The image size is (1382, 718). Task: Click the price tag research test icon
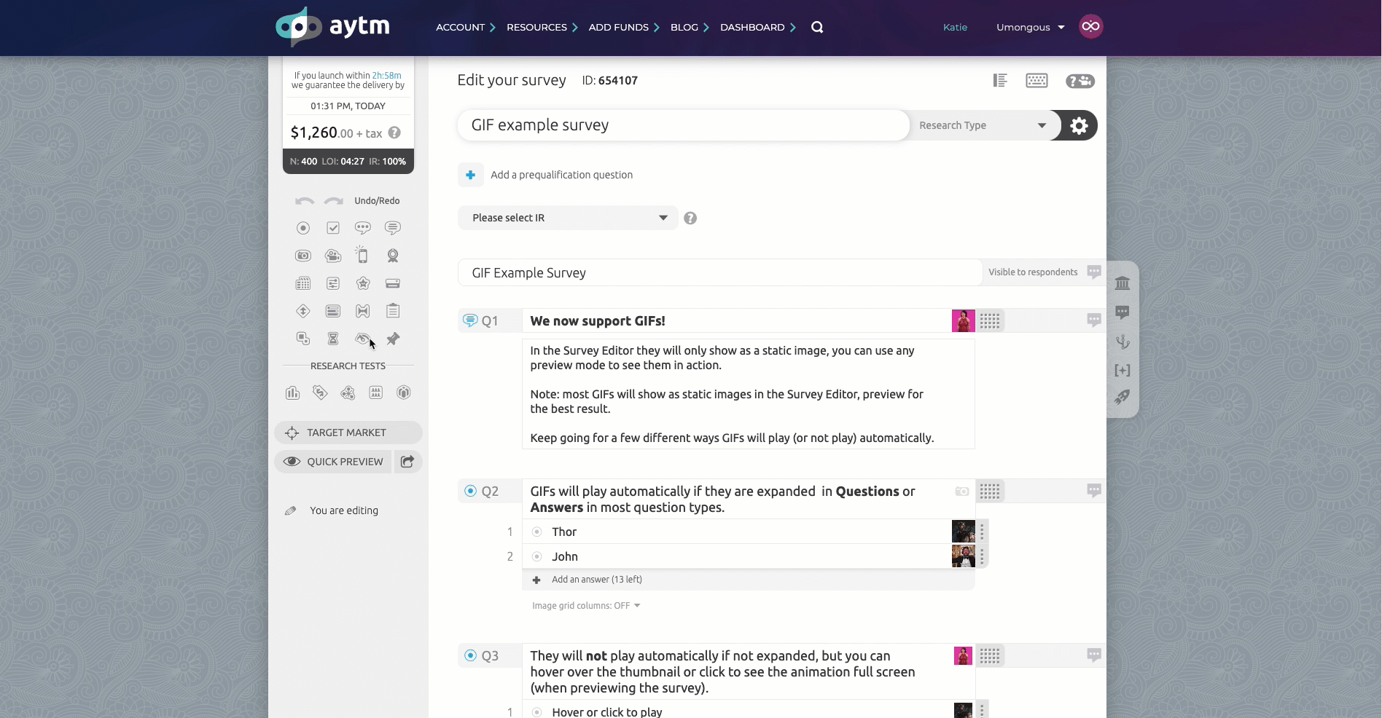click(320, 393)
